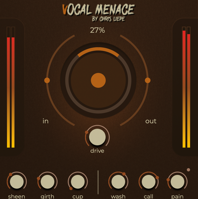Toggle the small dot above pain knob
This screenshot has width=198, height=199.
188,170
